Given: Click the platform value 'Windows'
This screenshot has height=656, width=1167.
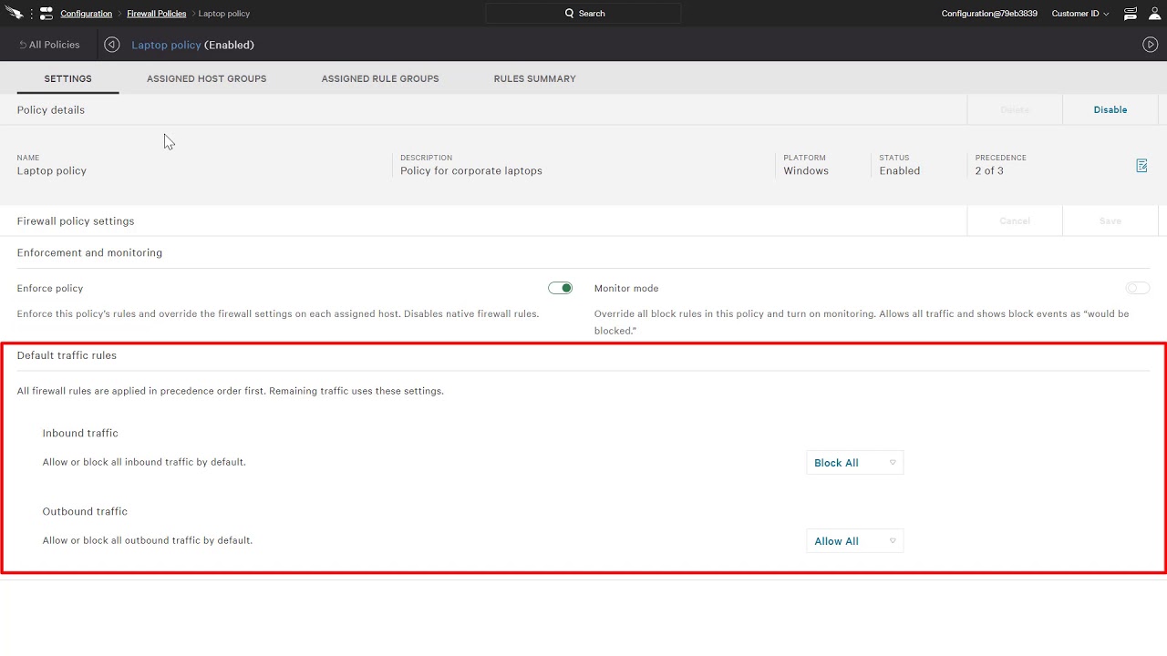Looking at the screenshot, I should click(x=806, y=170).
